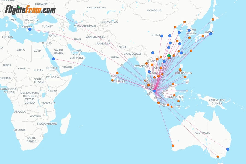Click the gray airport marker in Pakistan
Screen dimensions: 246x164
point(109,41)
